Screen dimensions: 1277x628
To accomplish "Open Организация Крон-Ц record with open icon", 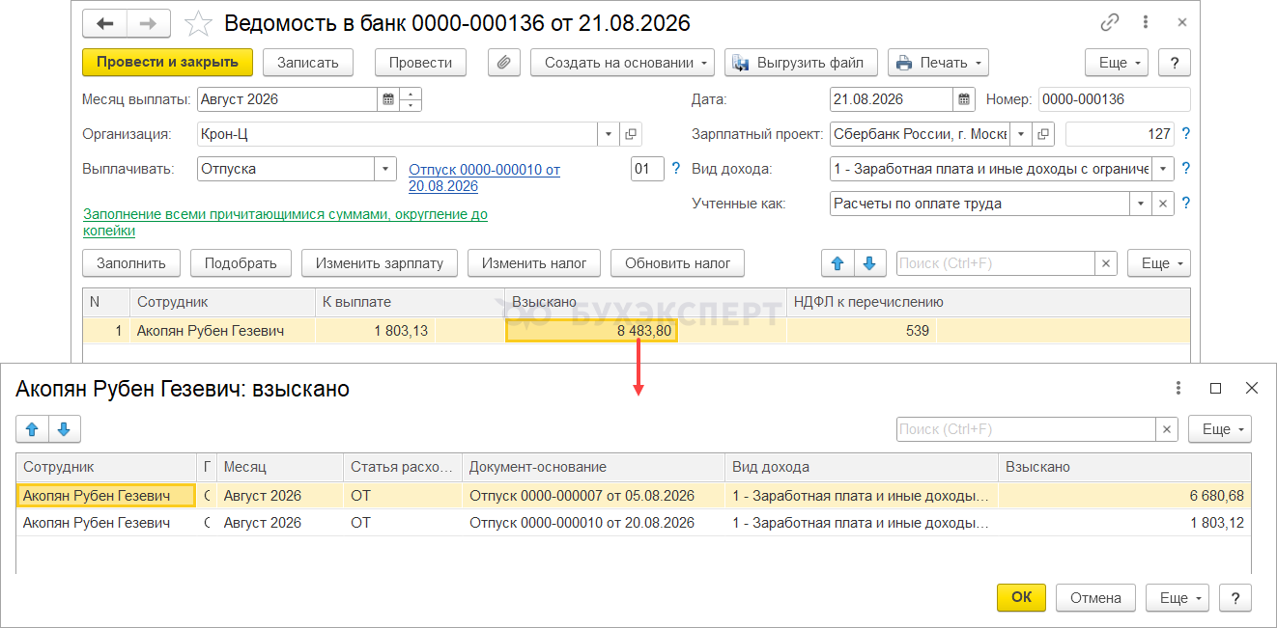I will [x=631, y=134].
